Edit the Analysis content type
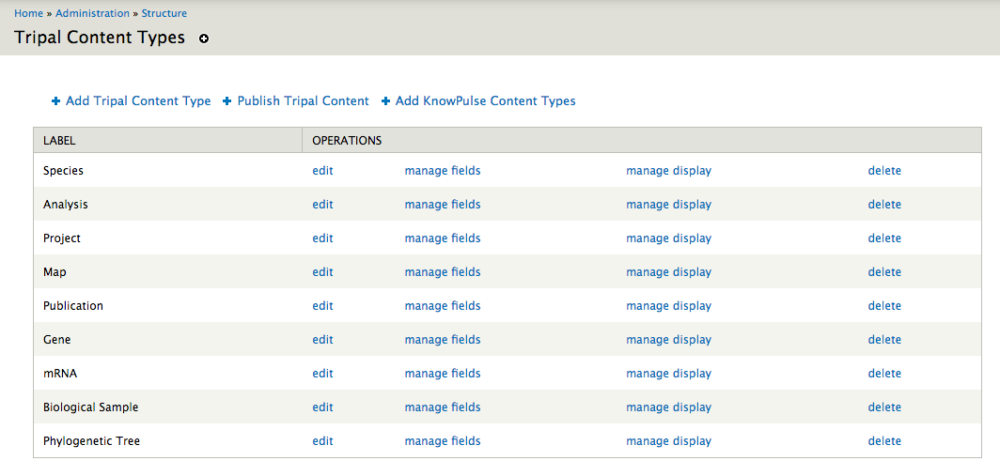Screen dimensions: 1000x476 click(x=322, y=205)
